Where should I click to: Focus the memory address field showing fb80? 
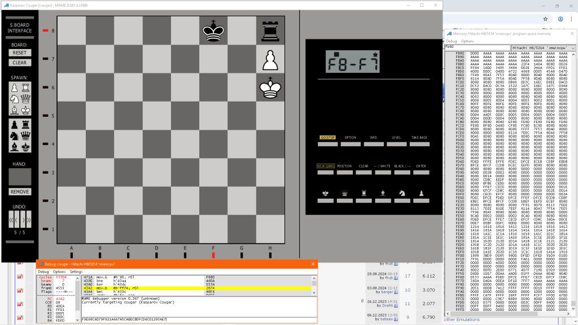click(x=477, y=47)
